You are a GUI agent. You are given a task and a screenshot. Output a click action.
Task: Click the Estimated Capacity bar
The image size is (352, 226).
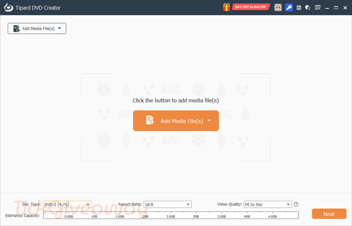(171, 215)
